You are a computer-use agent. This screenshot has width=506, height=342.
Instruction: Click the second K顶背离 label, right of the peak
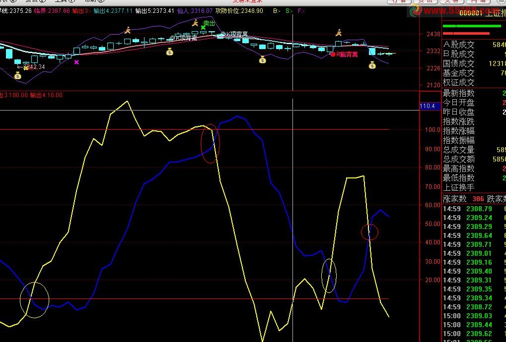(234, 34)
